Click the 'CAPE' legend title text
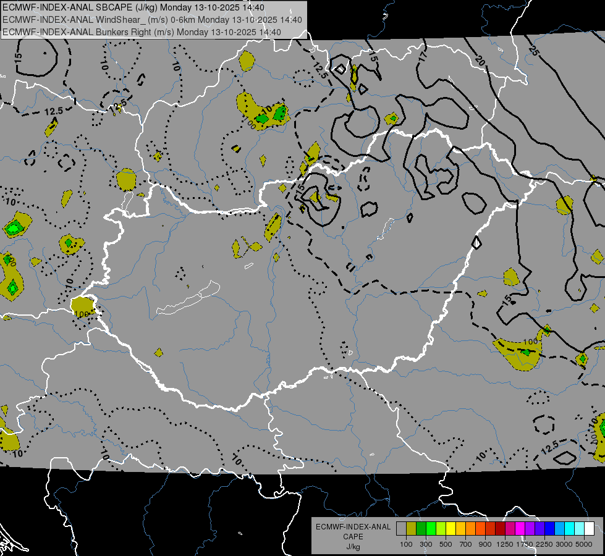The height and width of the screenshot is (556, 605). (353, 537)
